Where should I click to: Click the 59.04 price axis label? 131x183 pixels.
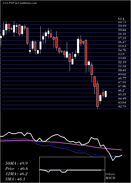(122, 30)
